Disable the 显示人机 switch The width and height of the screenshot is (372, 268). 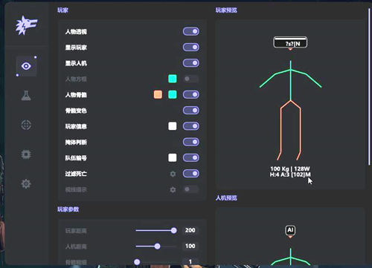tap(191, 63)
